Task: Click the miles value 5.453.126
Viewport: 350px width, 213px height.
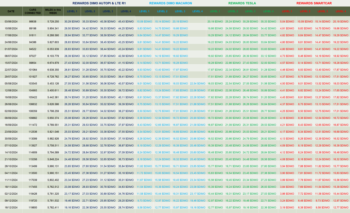Action: 53,84
